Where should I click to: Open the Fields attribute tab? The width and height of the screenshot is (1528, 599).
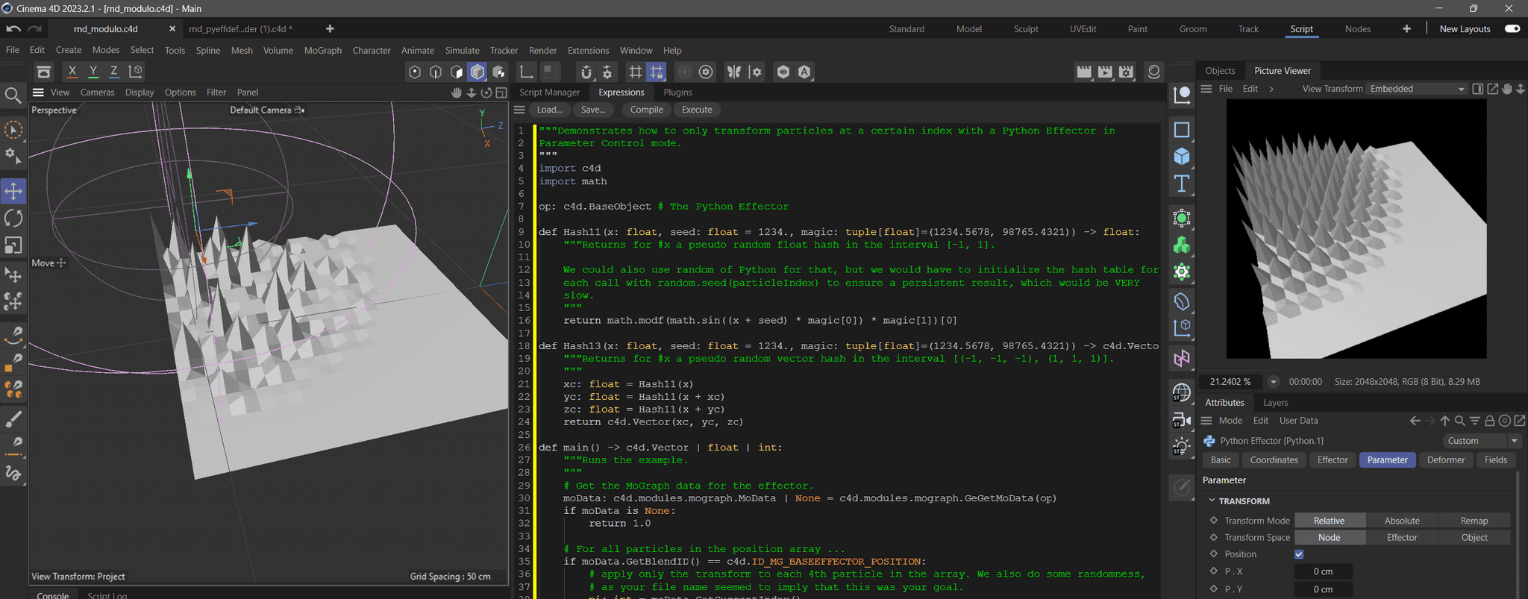[1495, 460]
